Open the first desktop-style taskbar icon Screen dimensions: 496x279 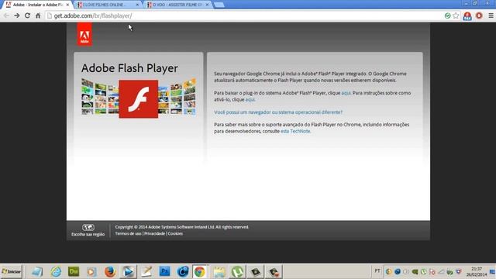[37, 271]
